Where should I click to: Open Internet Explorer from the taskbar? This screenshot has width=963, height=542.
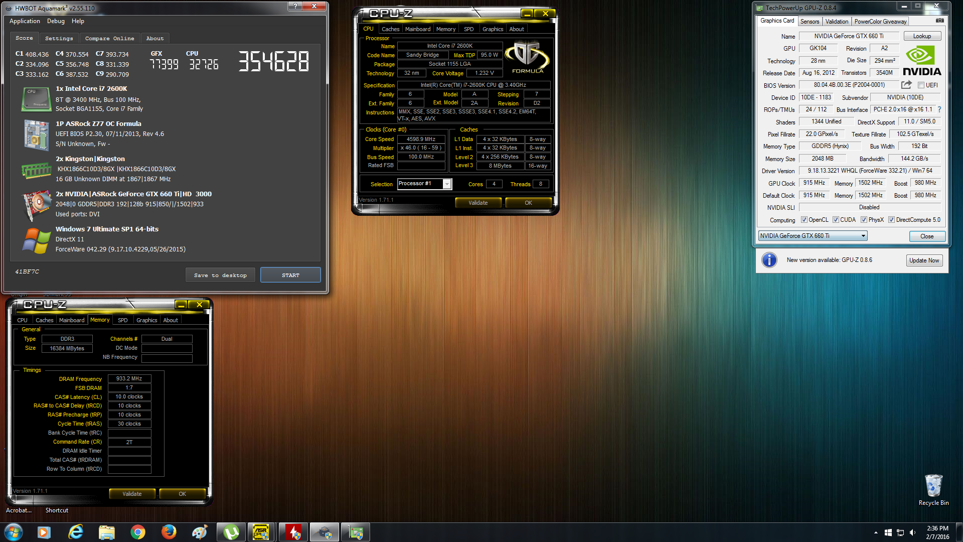[x=75, y=532]
